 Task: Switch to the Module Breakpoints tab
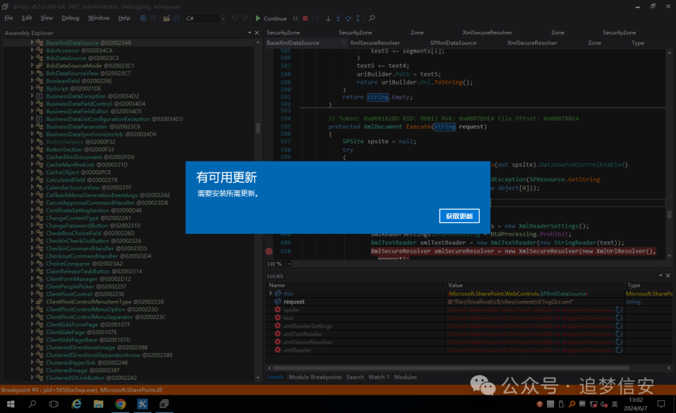point(315,377)
